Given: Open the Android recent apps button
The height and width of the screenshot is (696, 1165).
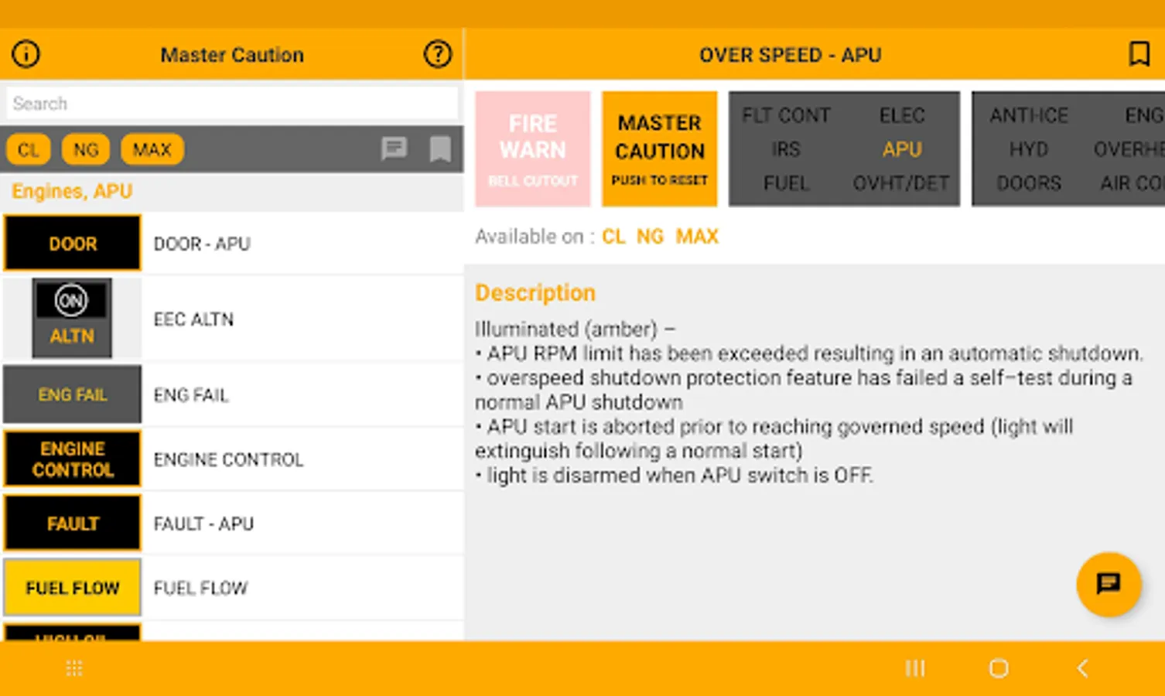Looking at the screenshot, I should click(x=915, y=668).
